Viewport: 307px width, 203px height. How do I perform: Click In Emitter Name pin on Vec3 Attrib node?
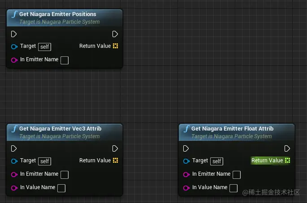(x=14, y=174)
